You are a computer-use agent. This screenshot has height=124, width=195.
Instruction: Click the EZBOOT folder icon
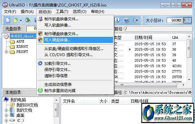12,46
